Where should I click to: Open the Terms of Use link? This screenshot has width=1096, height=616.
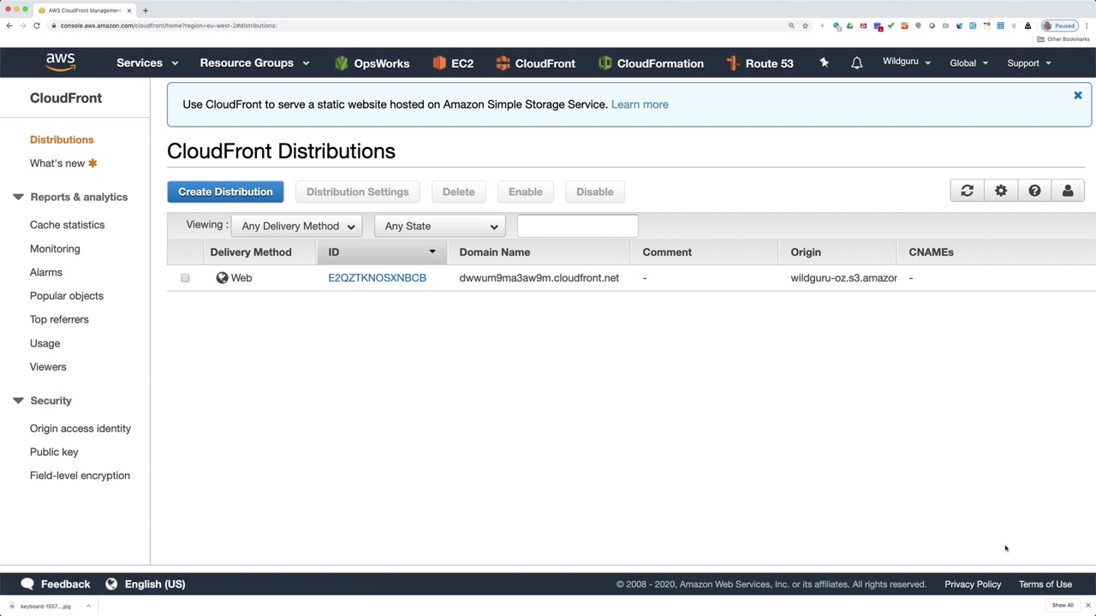[1045, 584]
